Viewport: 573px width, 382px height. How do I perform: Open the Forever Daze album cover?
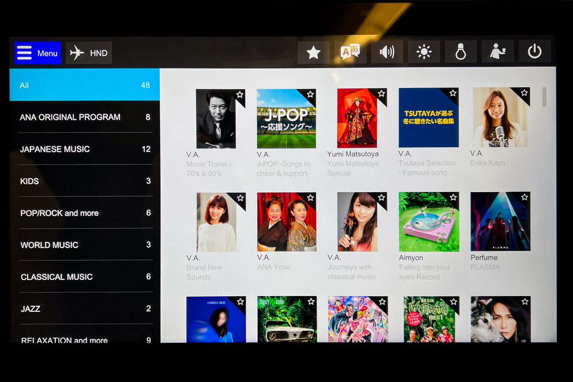216,320
